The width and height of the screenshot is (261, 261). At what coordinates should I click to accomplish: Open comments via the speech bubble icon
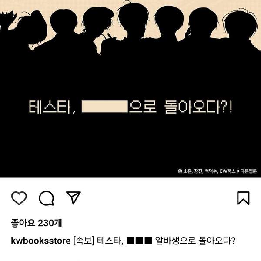click(47, 198)
